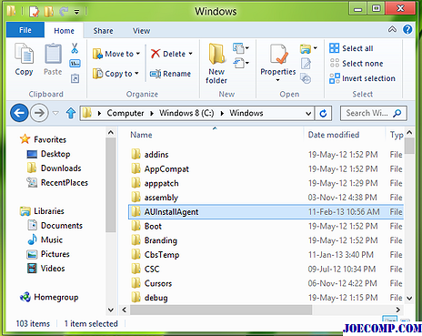Click the horizontal scrollbar of the file list
Image resolution: width=422 pixels, height=336 pixels.
(x=221, y=310)
